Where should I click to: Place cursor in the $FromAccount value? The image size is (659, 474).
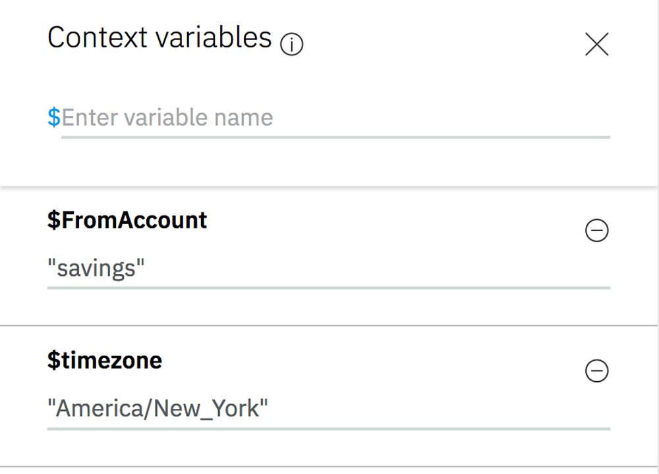coord(328,269)
